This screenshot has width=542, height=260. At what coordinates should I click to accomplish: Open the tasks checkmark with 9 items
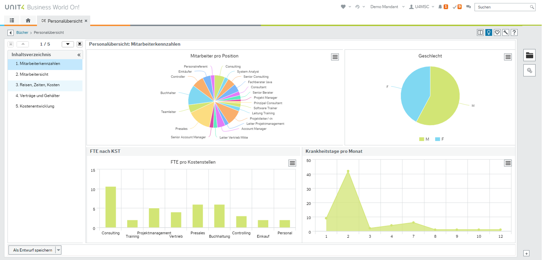(457, 7)
